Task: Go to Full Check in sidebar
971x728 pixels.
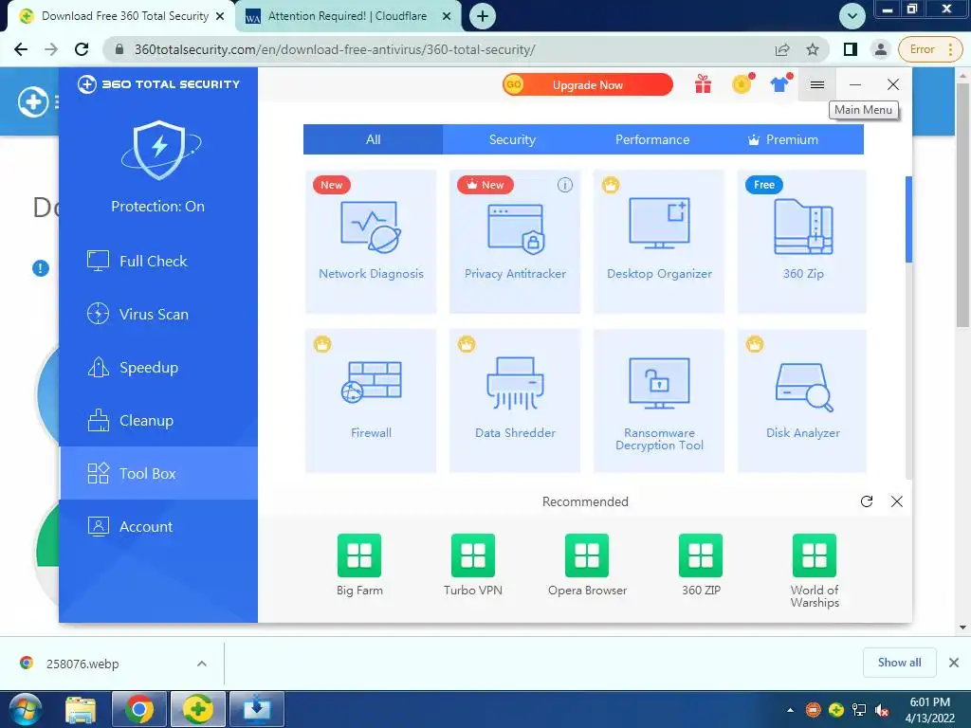Action: click(x=158, y=261)
